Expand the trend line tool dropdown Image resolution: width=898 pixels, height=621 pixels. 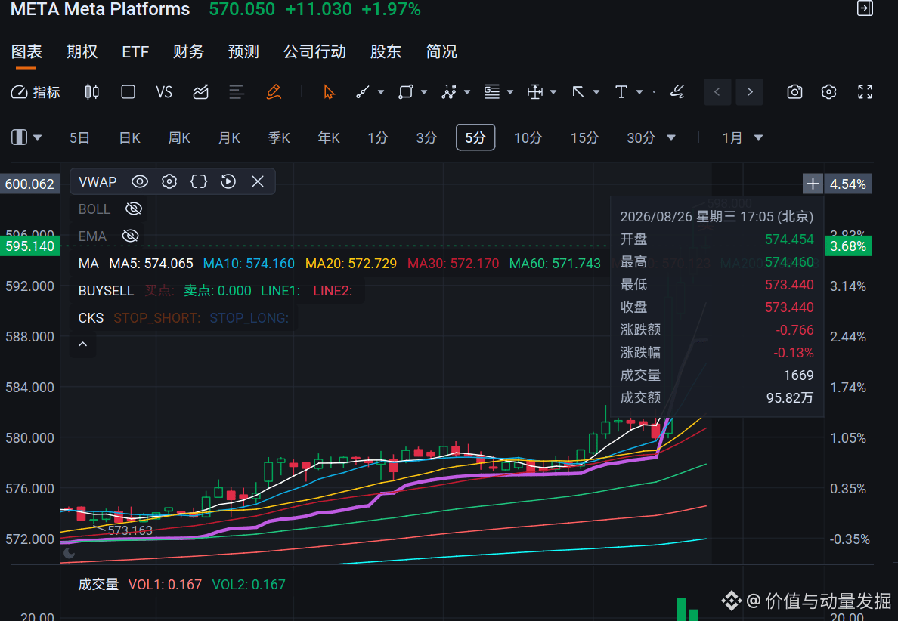[x=381, y=92]
